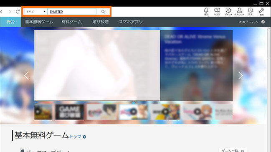Go back with the back arrow
This screenshot has width=271, height=152.
[x=2, y=12]
